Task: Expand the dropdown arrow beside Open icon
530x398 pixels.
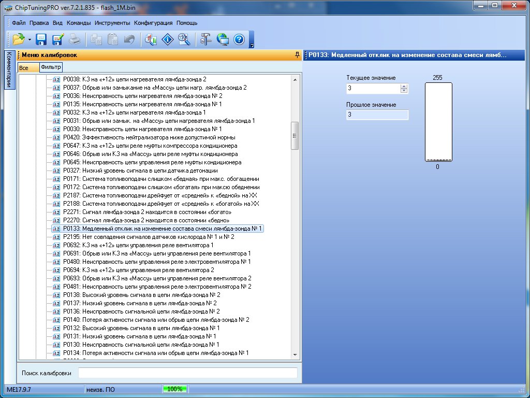Action: coord(30,39)
